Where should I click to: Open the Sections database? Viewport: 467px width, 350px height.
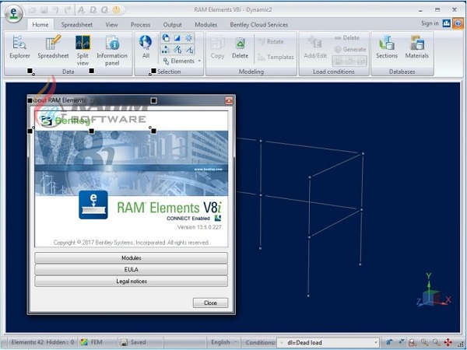386,47
